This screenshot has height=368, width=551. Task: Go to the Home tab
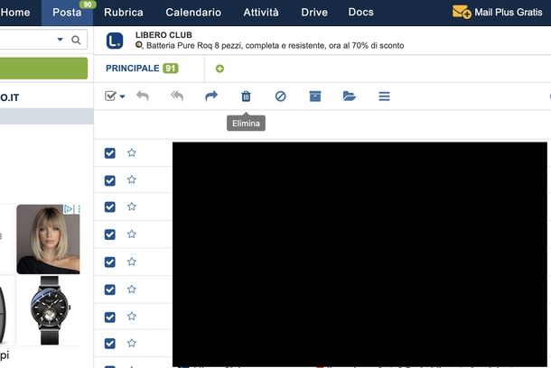pyautogui.click(x=15, y=13)
